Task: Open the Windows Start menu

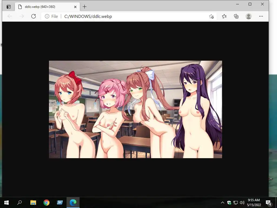Action: coord(6,203)
